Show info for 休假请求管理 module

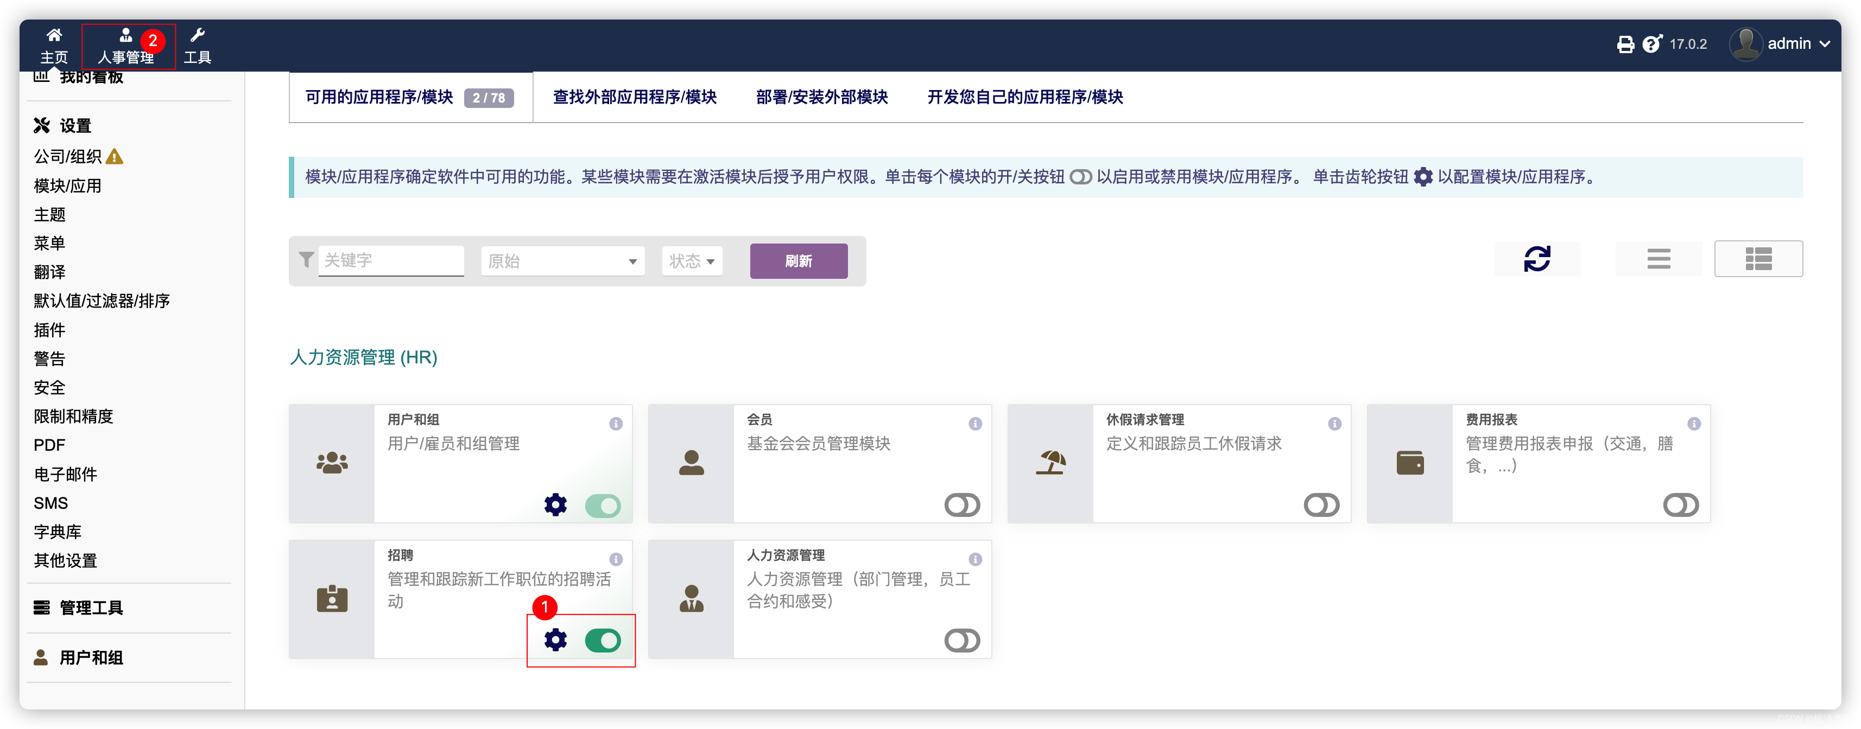tap(1334, 424)
